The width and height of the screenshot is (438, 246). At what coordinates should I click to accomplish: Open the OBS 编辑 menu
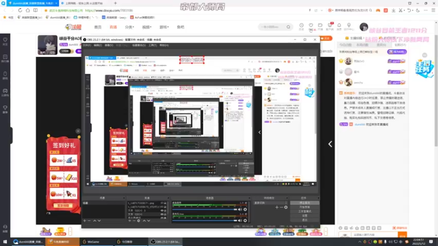[x=98, y=45]
